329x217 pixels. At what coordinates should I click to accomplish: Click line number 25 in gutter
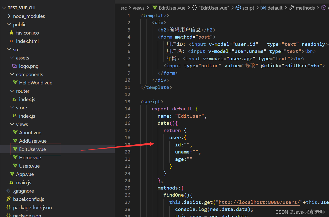[x=128, y=188]
